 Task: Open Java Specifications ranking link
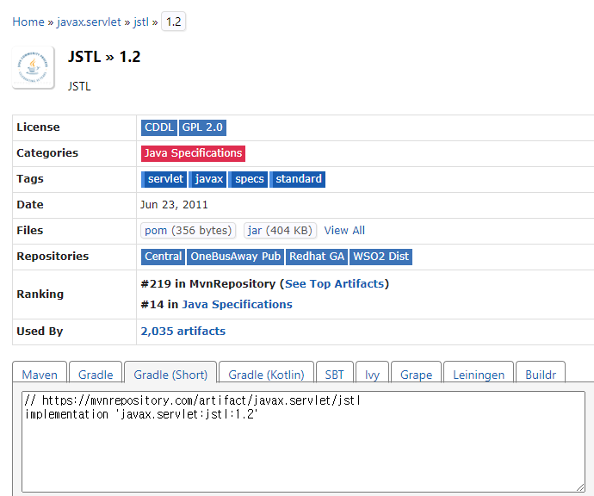coord(237,304)
